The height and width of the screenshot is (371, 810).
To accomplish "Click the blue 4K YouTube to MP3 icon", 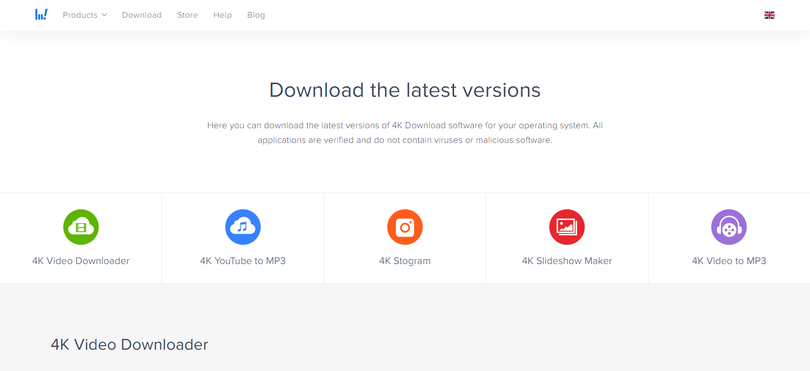I will click(x=243, y=227).
